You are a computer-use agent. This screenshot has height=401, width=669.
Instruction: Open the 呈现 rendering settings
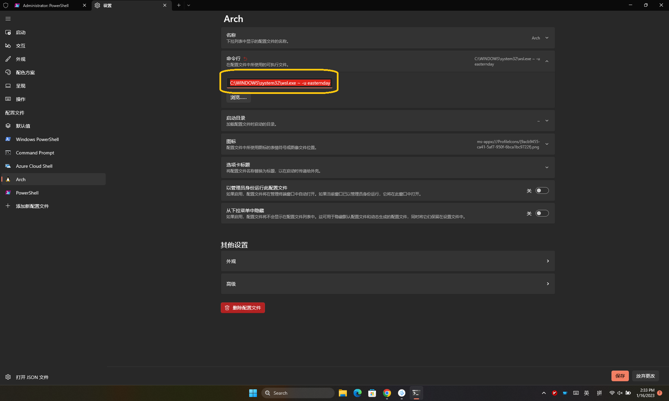point(54,86)
